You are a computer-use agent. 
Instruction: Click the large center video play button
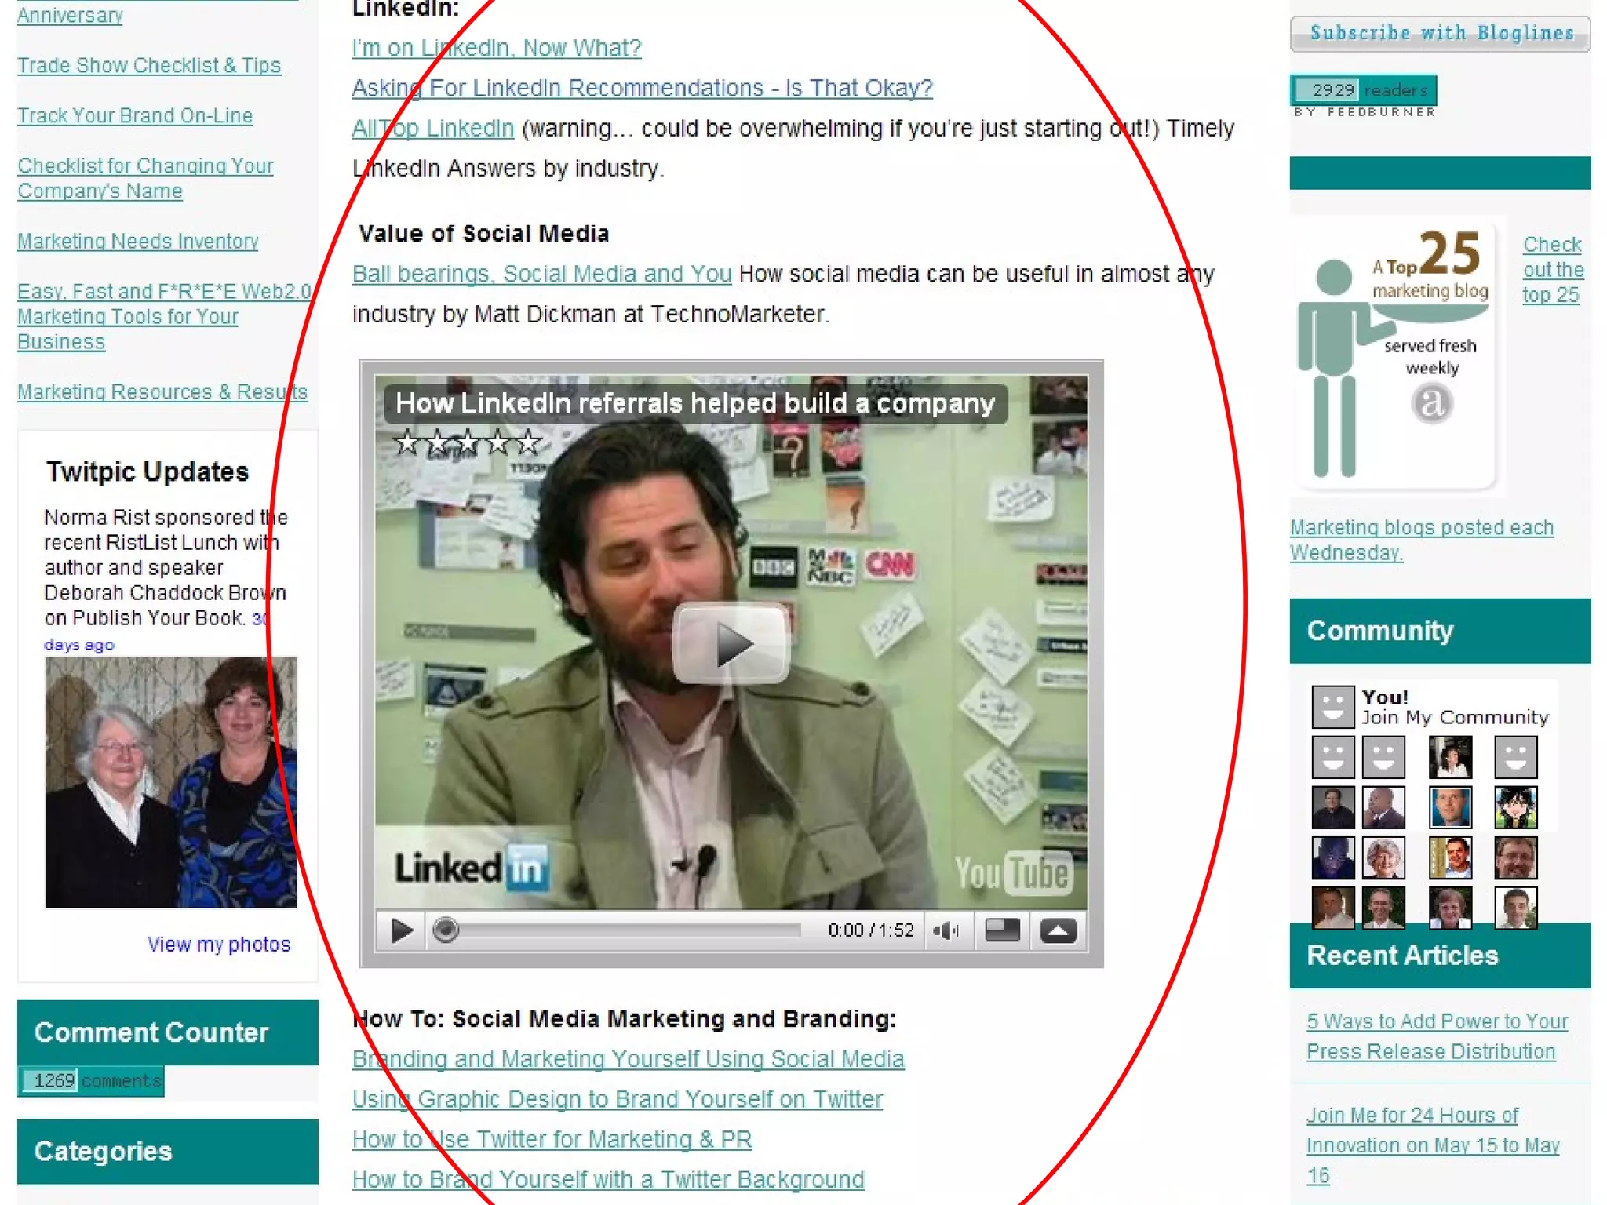pos(731,643)
